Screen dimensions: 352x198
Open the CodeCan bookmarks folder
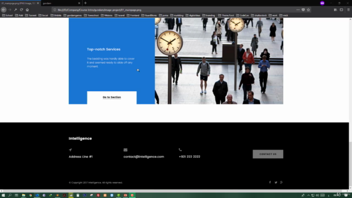coord(243,15)
